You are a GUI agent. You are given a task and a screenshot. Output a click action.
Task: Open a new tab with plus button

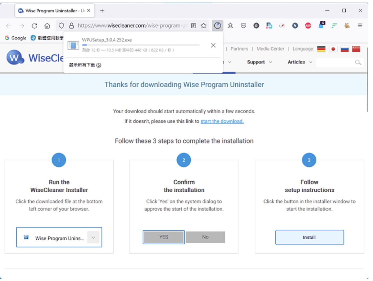click(102, 11)
